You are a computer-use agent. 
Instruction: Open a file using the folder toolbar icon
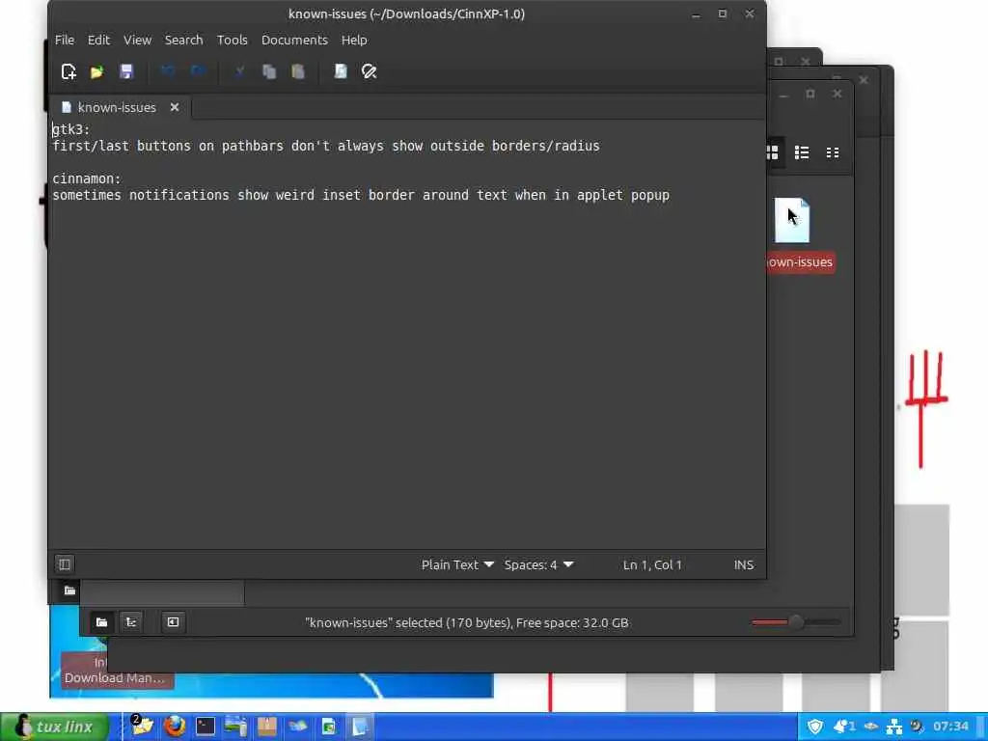point(97,71)
